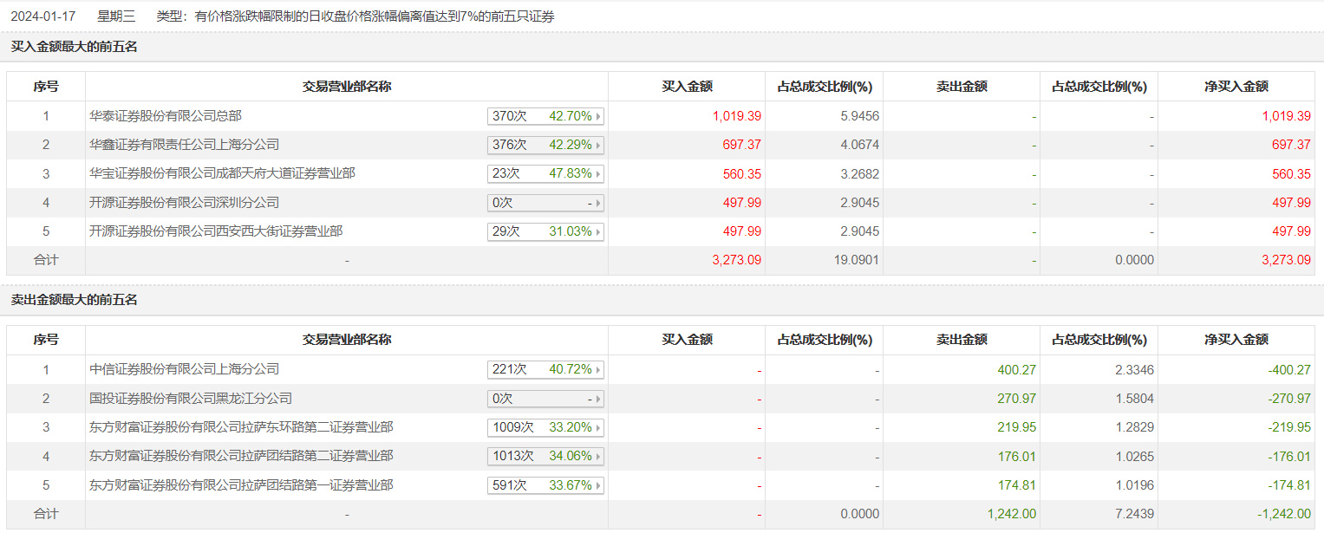Viewport: 1324px width, 533px height.
Task: Click 净买入金额 column header in the sell table
Action: [1236, 340]
